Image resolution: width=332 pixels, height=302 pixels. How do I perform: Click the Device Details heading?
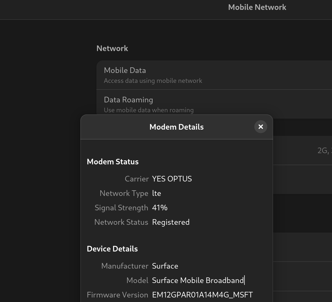[112, 249]
